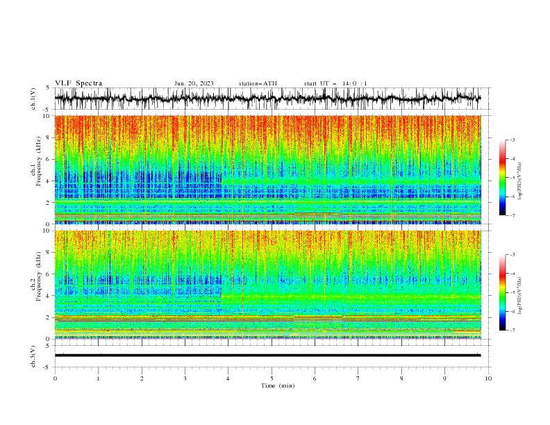Click the '-3' label on upper colorbar

[x=512, y=140]
